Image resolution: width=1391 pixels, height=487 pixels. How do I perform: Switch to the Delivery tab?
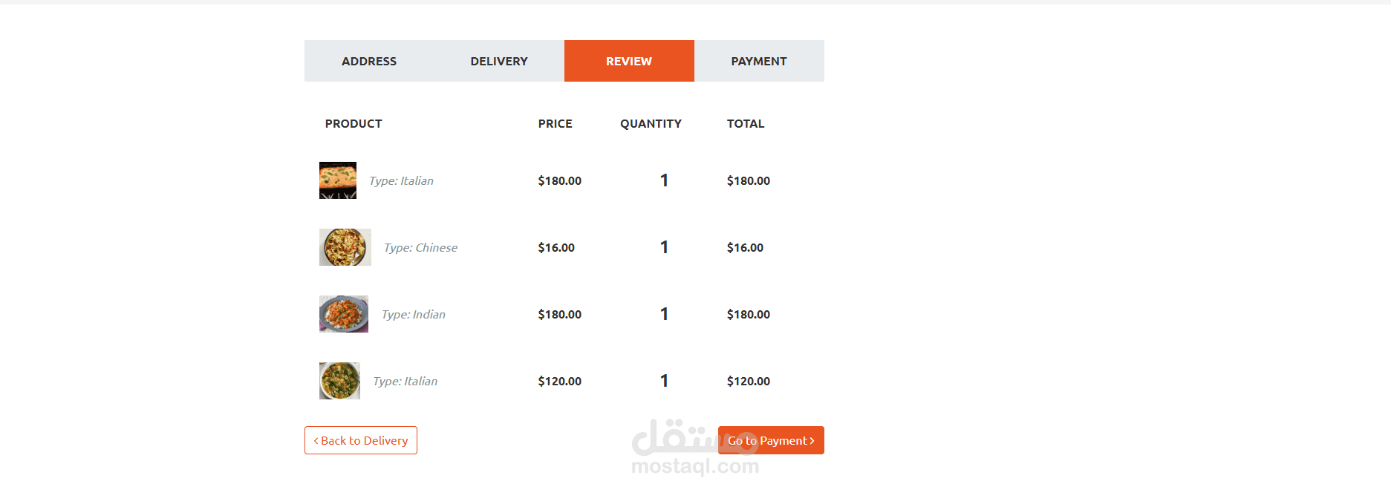point(499,61)
